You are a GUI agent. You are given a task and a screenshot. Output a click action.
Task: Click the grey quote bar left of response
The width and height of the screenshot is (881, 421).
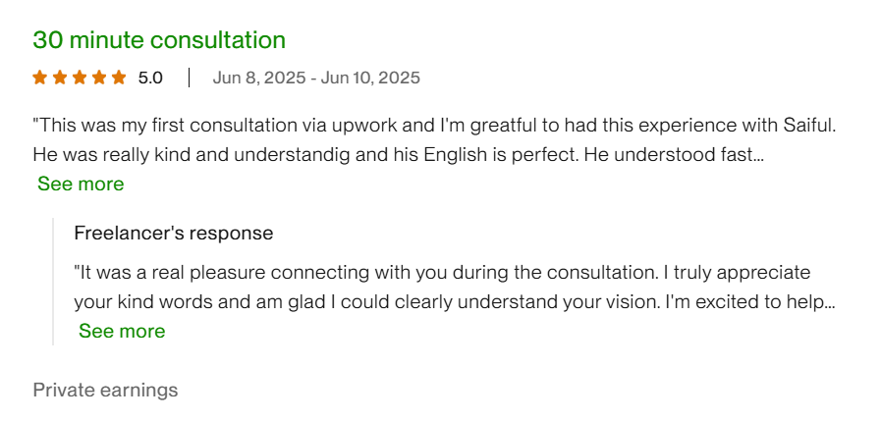[53, 283]
